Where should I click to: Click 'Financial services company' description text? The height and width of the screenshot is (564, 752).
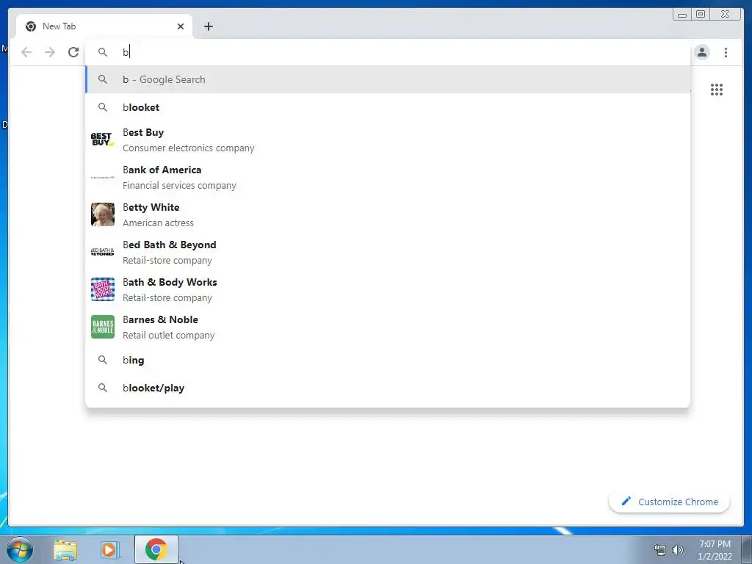point(179,186)
